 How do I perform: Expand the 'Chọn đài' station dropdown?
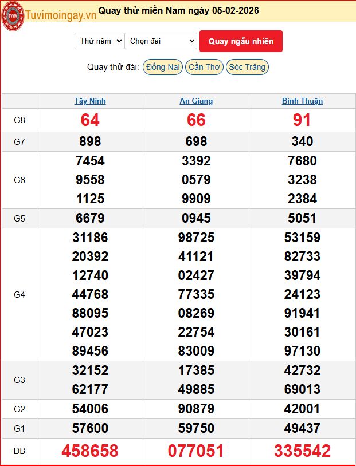161,41
